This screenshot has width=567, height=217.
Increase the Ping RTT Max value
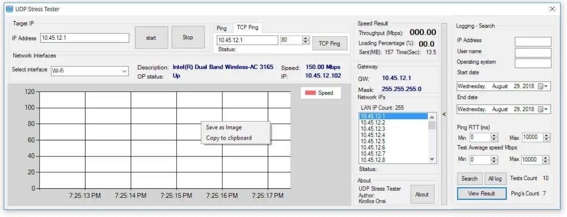(547, 135)
